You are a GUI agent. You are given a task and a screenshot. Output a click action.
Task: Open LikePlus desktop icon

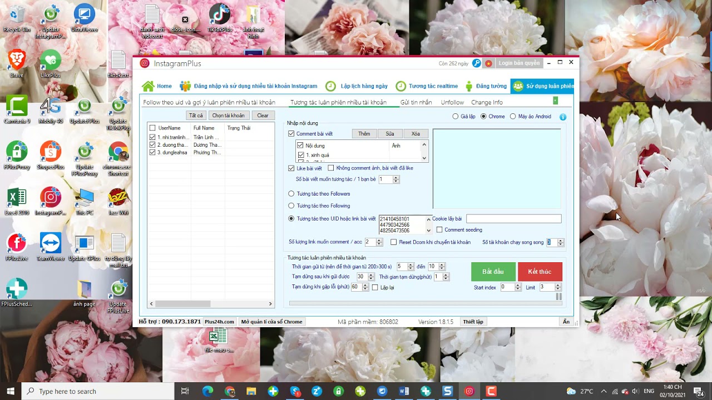click(50, 63)
